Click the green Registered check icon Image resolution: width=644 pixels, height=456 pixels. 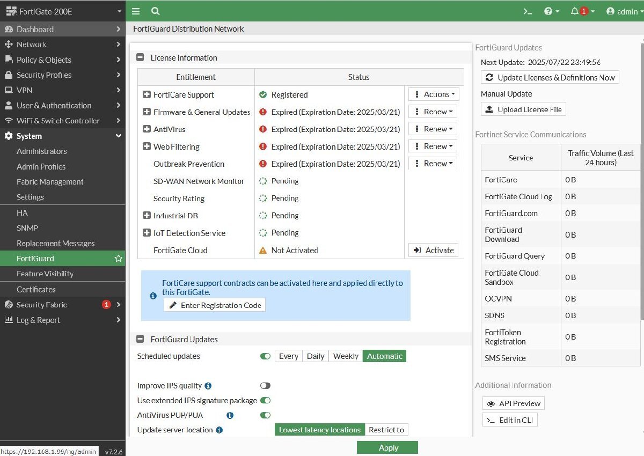pos(263,95)
